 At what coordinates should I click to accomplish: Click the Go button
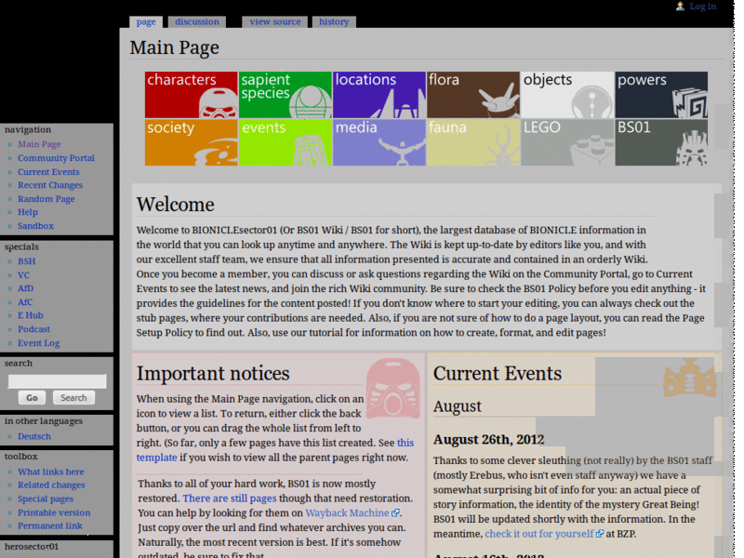tap(32, 398)
